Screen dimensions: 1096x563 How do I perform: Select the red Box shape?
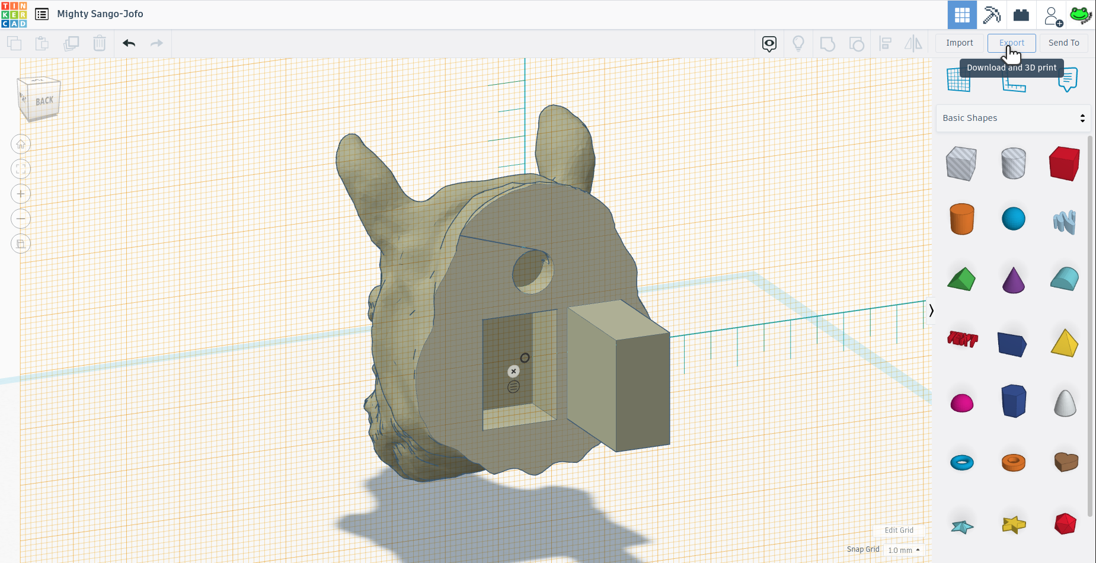click(1065, 164)
